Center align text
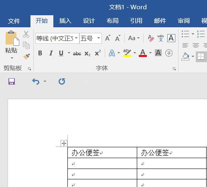Viewport: 207px width, 187px height. [x=196, y=45]
